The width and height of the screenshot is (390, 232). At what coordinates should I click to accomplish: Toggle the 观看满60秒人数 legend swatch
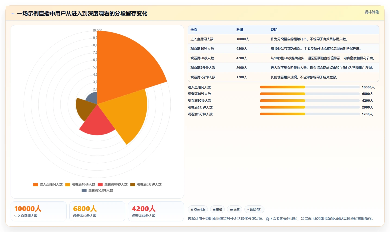point(100,184)
